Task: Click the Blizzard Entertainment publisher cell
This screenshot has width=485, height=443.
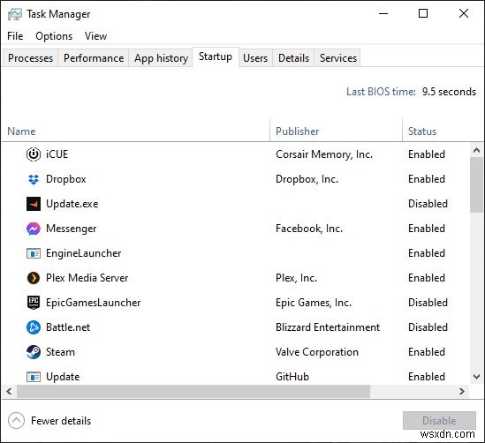Action: pos(328,327)
